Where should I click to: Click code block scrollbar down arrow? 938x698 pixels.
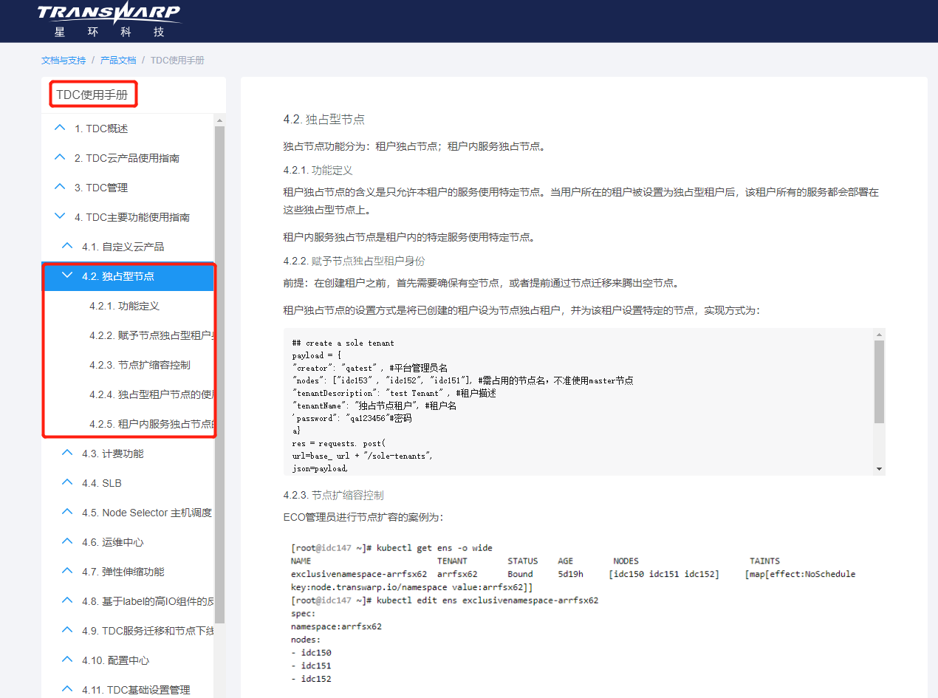(879, 468)
